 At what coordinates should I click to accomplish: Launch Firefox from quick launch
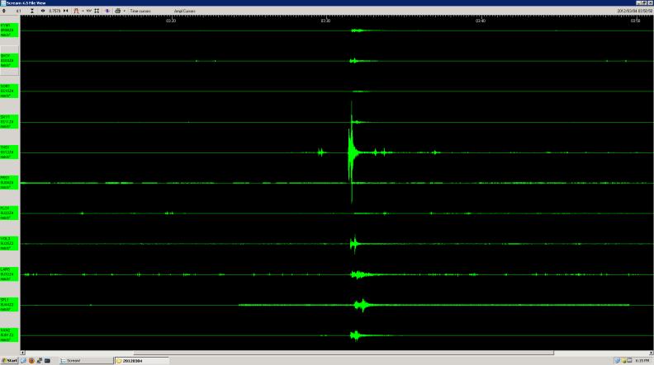point(31,360)
